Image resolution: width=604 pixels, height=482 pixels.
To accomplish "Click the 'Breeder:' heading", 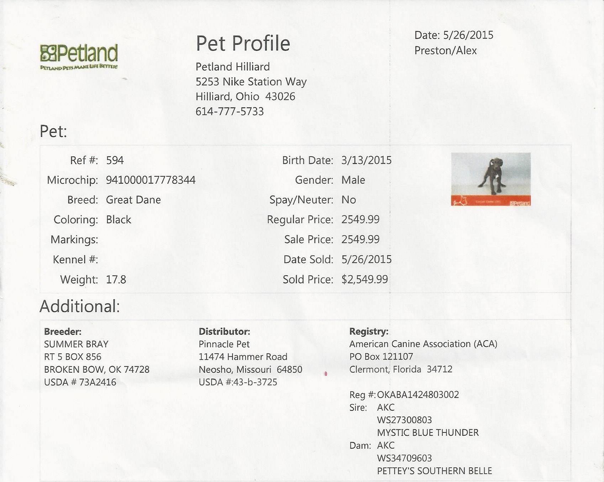I will 63,332.
